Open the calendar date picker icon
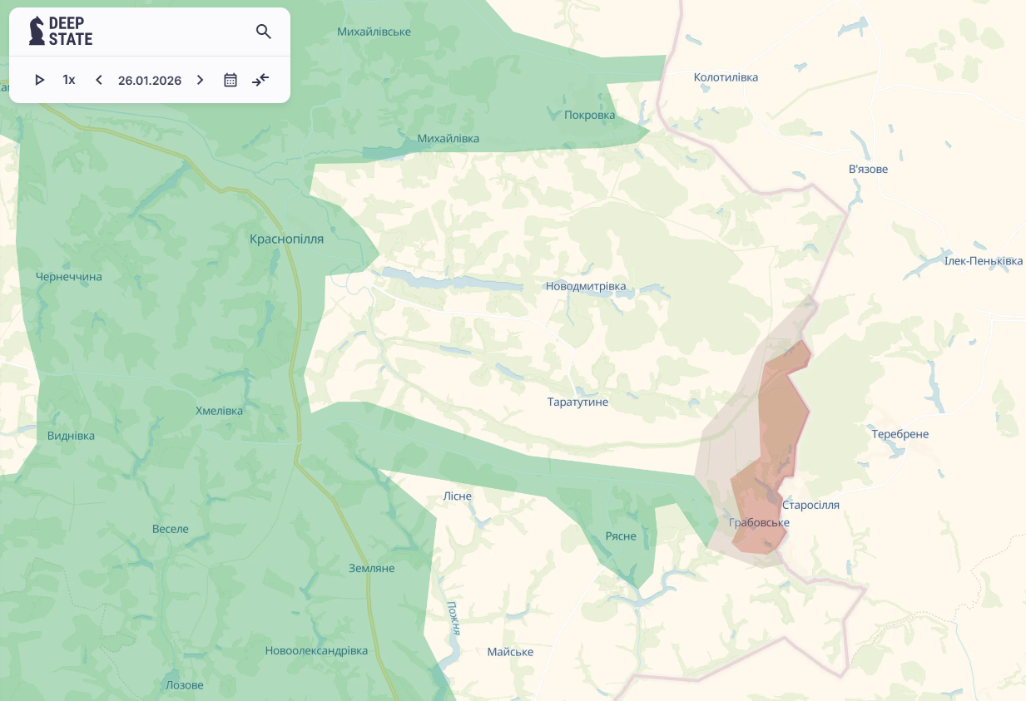Image resolution: width=1026 pixels, height=701 pixels. pyautogui.click(x=230, y=80)
